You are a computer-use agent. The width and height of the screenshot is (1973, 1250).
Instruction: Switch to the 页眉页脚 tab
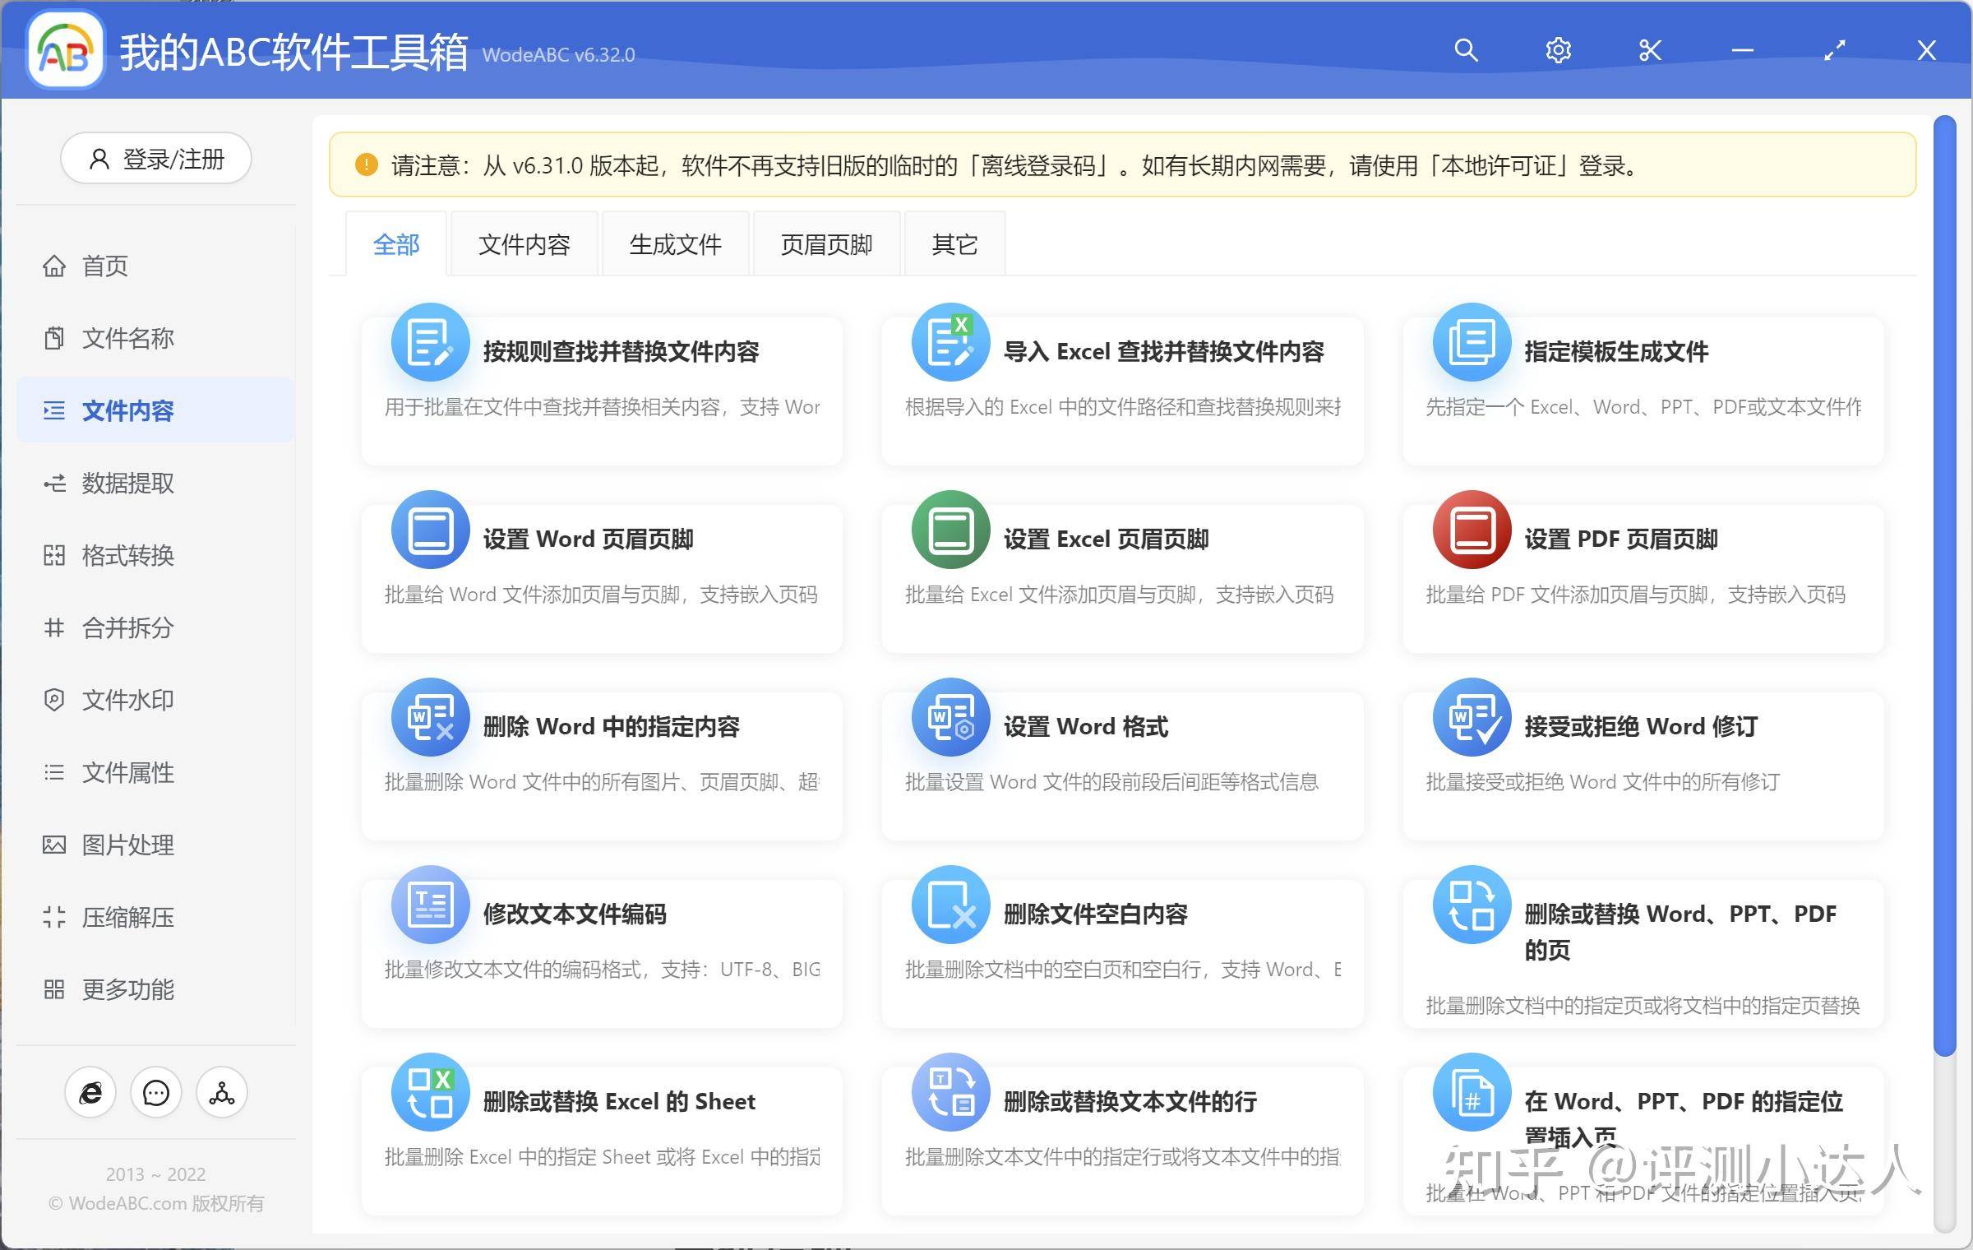tap(827, 244)
